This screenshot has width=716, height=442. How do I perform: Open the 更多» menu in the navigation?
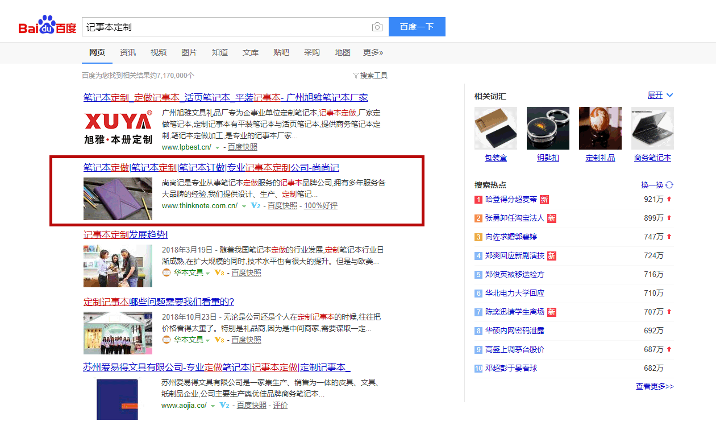click(x=373, y=53)
